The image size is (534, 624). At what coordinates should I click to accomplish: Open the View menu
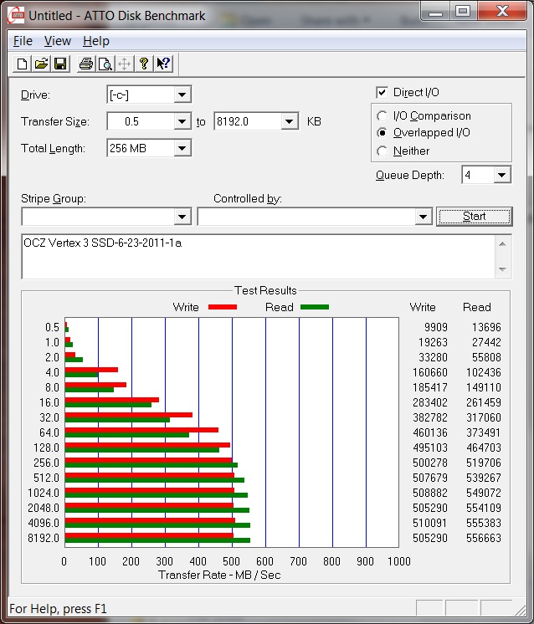[x=58, y=41]
